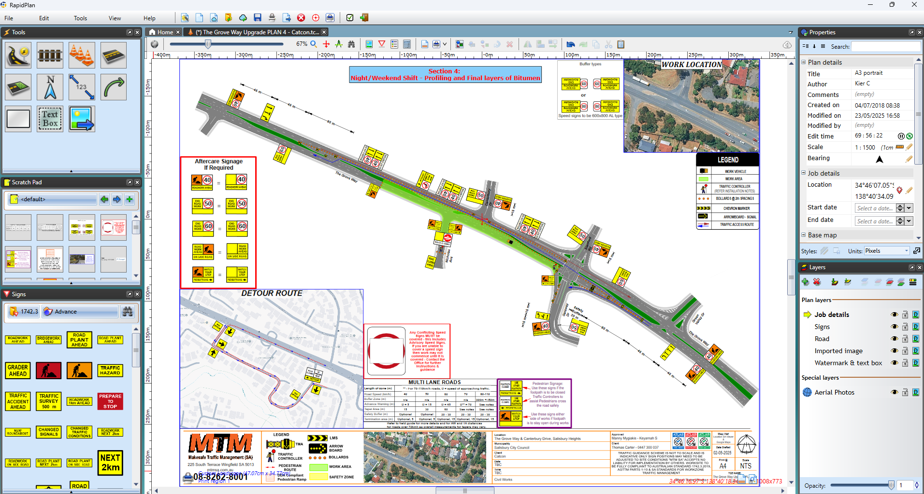The width and height of the screenshot is (924, 494).
Task: Hide the Signs layer
Action: tap(894, 327)
